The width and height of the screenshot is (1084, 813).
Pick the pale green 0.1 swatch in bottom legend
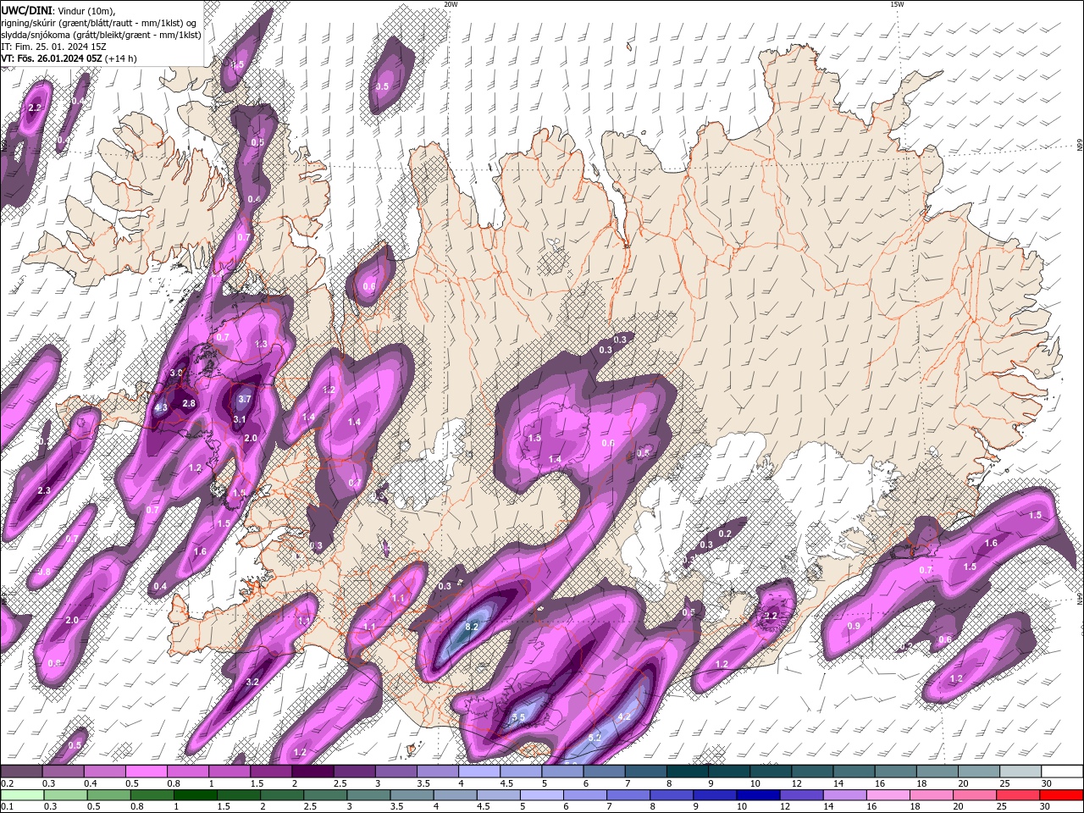click(21, 794)
